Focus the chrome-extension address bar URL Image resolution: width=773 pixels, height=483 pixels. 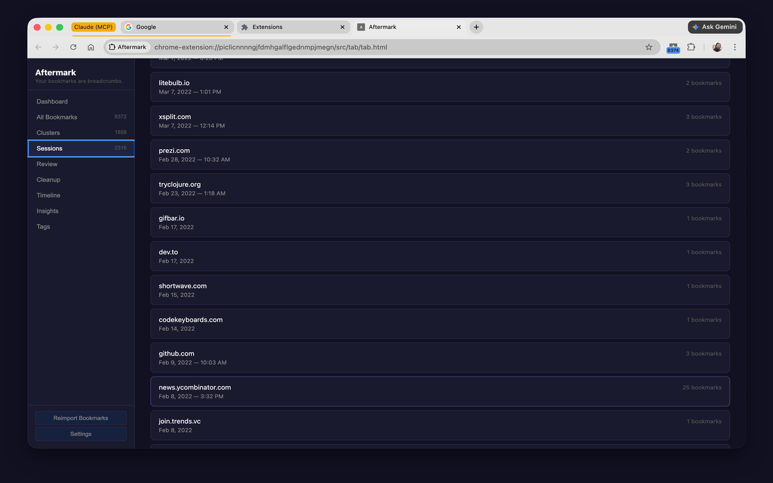click(271, 47)
